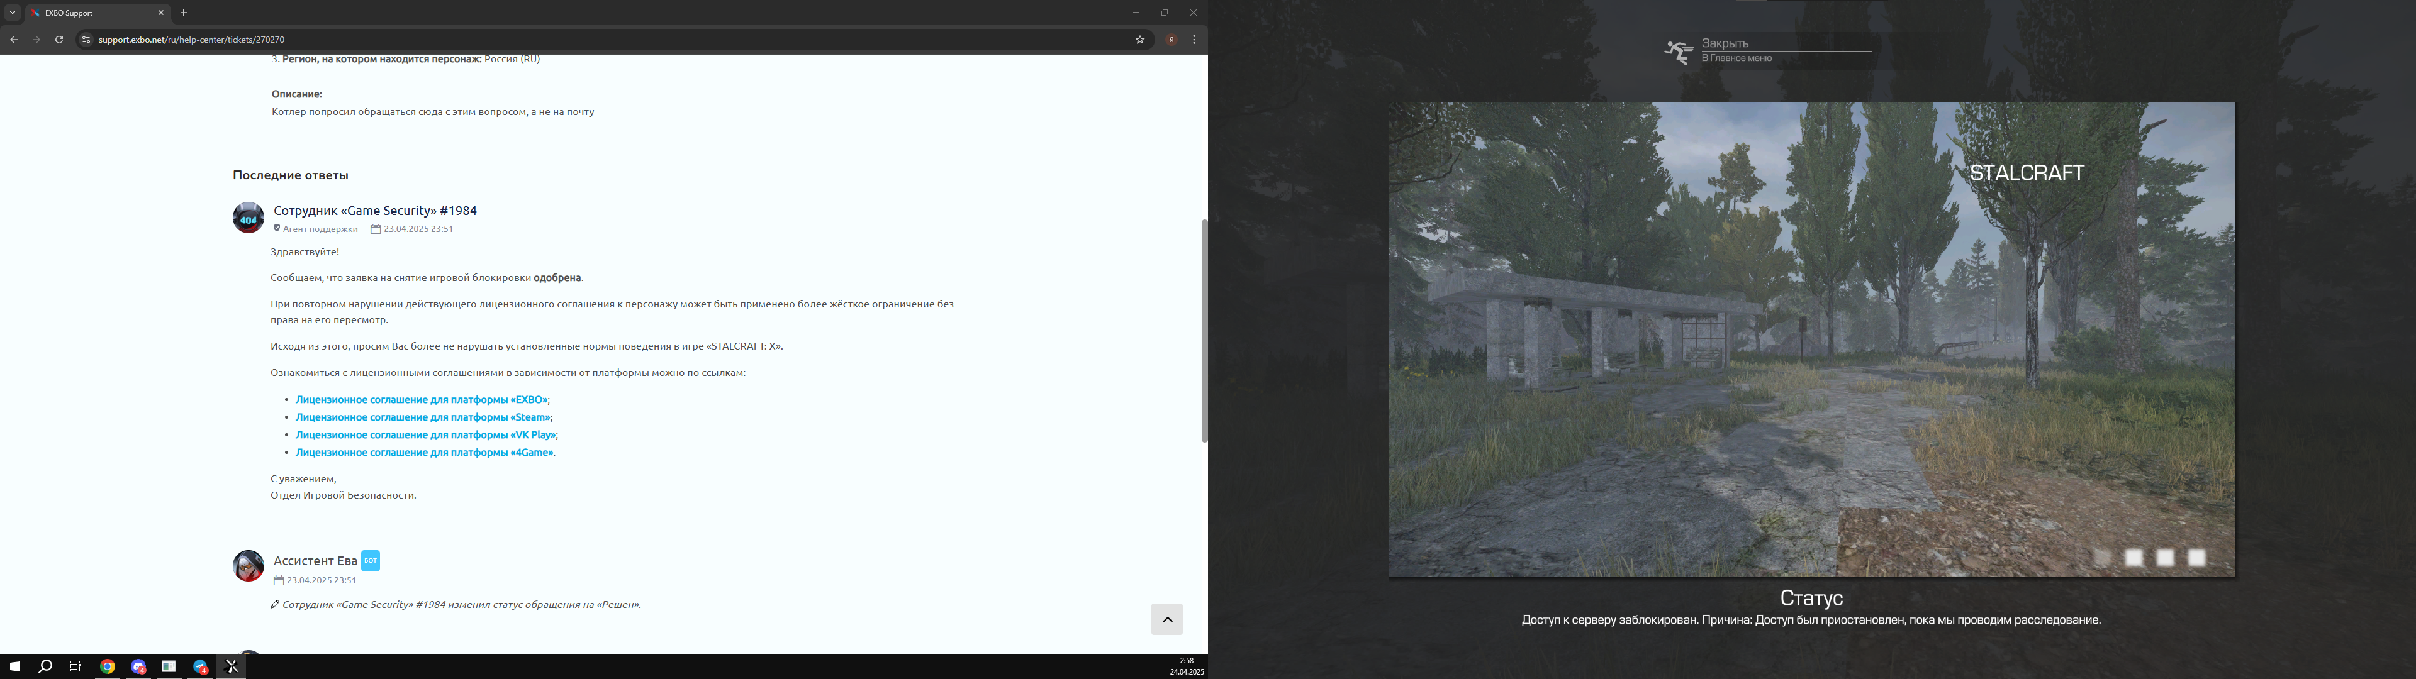Viewport: 2416px width, 679px height.
Task: Select the first slideshow indicator square
Action: [2103, 558]
